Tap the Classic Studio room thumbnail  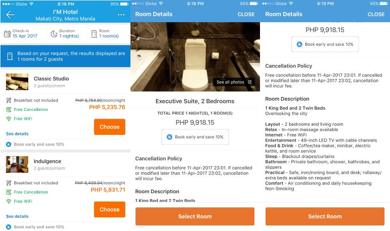point(17,82)
